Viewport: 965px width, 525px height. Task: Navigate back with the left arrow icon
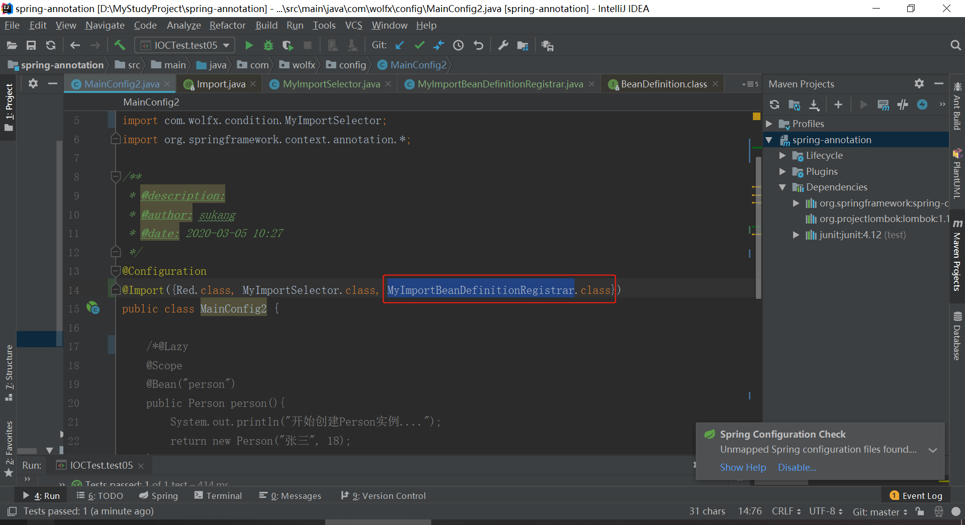[x=75, y=45]
